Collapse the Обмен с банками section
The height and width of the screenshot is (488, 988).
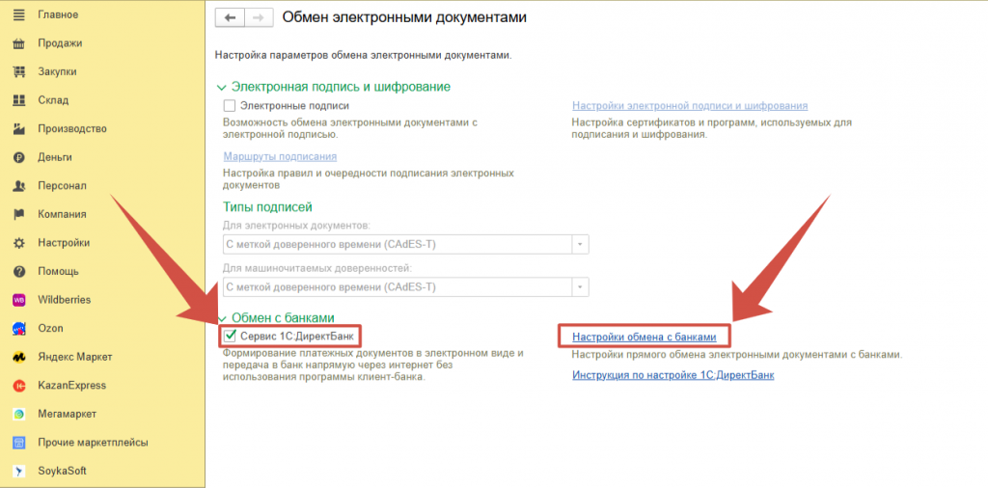[x=223, y=317]
